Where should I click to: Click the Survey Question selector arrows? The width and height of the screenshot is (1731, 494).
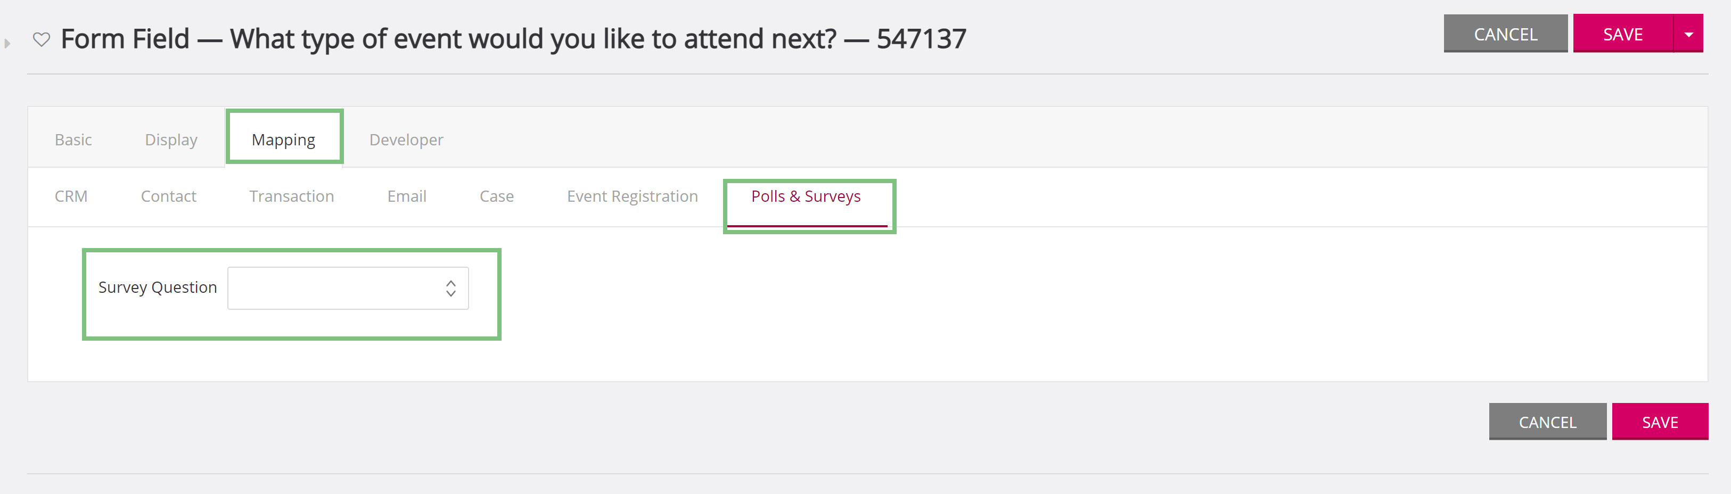coord(451,289)
